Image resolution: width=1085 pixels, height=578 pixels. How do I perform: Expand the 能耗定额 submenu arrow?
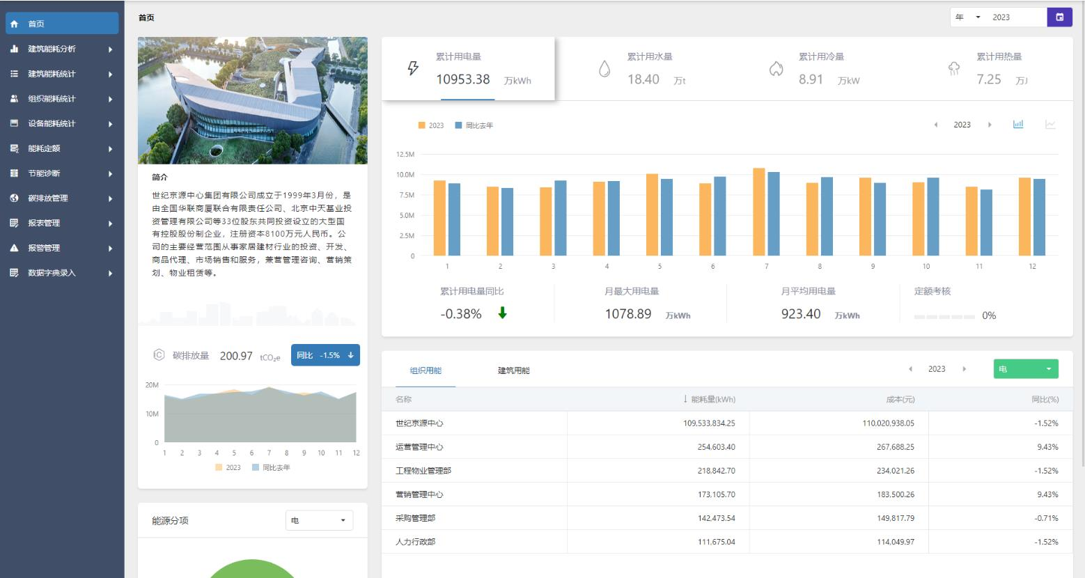[x=110, y=149]
